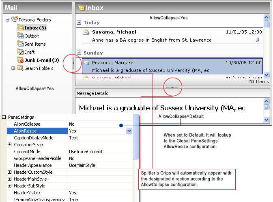This screenshot has height=202, width=273.
Task: Click the horizontal splitter grip above Message Details
Action: click(172, 87)
